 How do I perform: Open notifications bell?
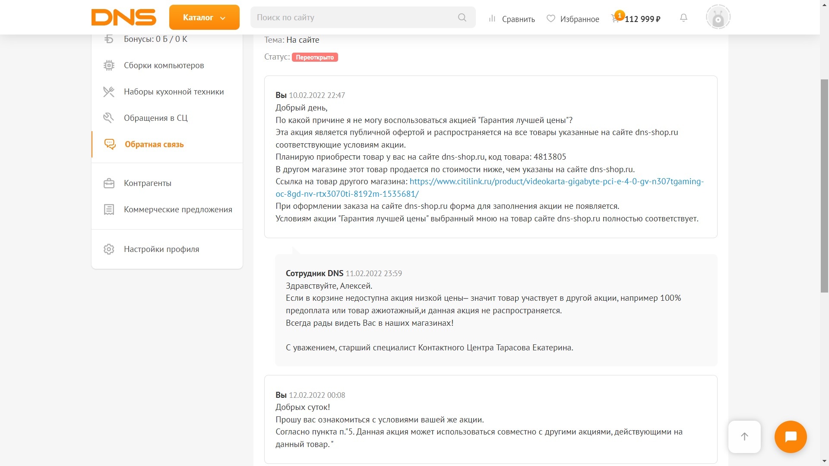tap(683, 18)
